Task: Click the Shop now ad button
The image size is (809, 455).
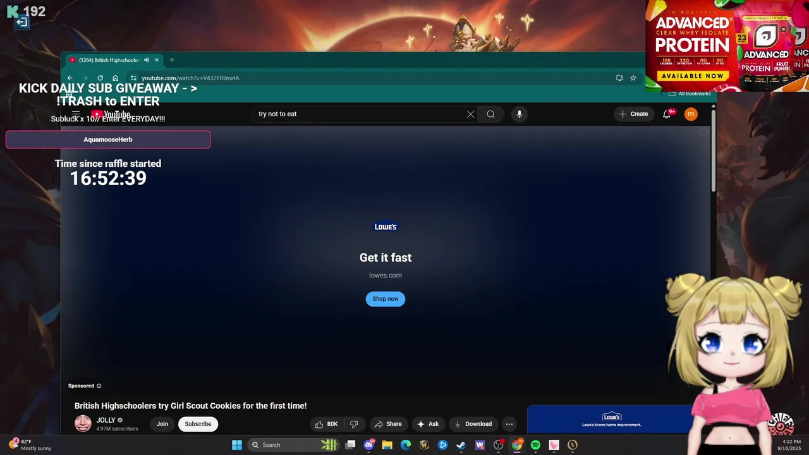Action: coord(386,299)
